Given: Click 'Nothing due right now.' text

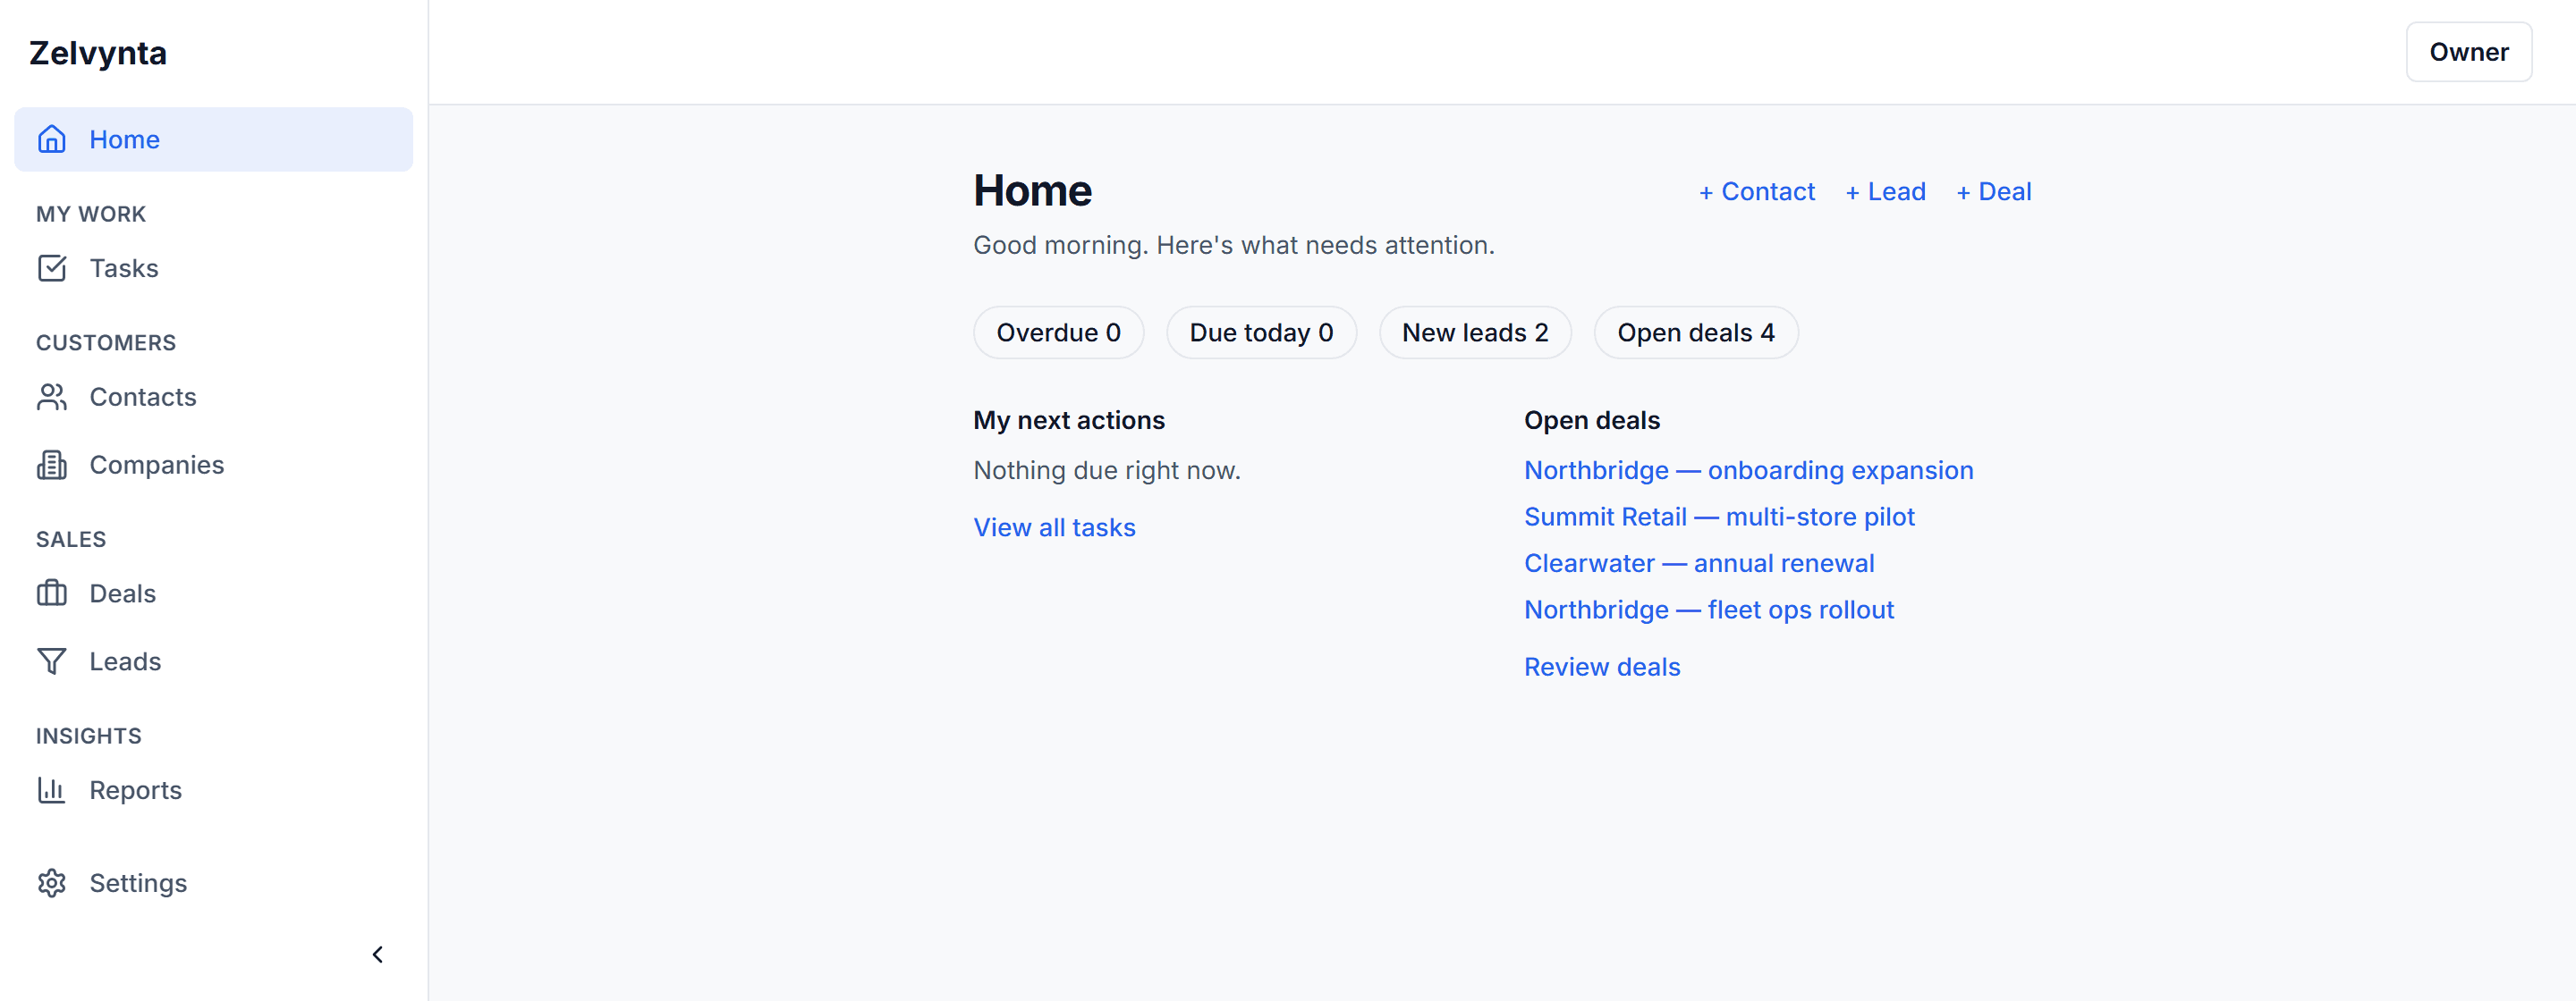Looking at the screenshot, I should click(x=1107, y=470).
